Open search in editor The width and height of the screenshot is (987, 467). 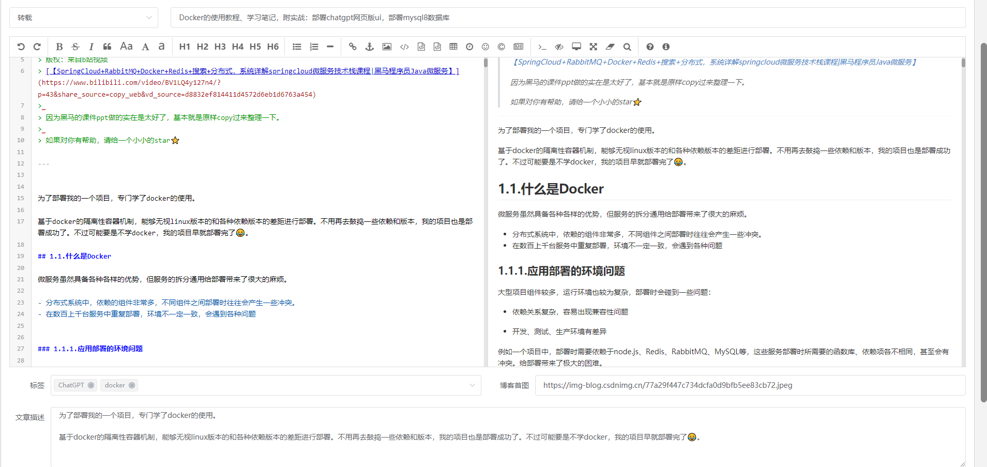click(627, 47)
